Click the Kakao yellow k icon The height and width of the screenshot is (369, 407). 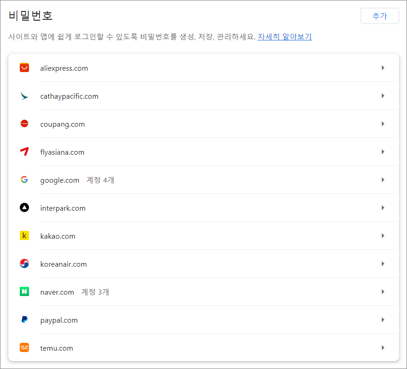pyautogui.click(x=24, y=235)
